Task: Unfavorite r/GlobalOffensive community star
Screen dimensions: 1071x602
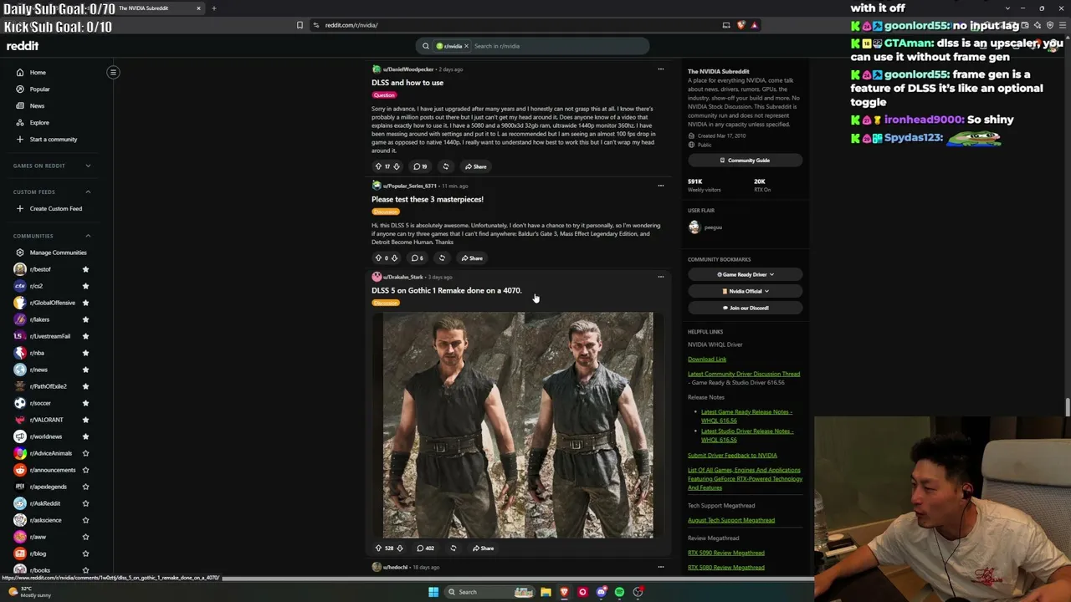Action: coord(85,303)
